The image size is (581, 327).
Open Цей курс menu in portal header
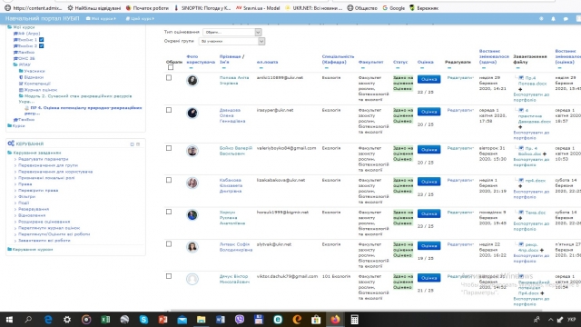(140, 18)
